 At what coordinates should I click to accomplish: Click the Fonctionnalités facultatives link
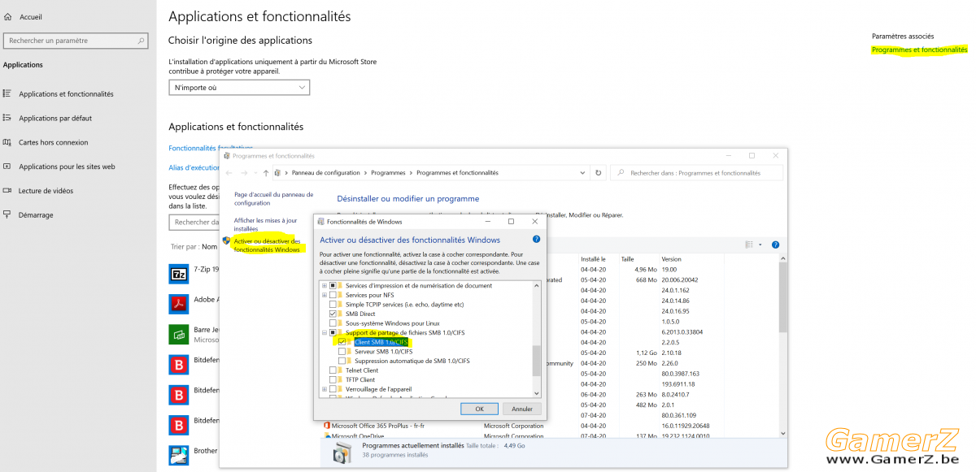click(211, 149)
